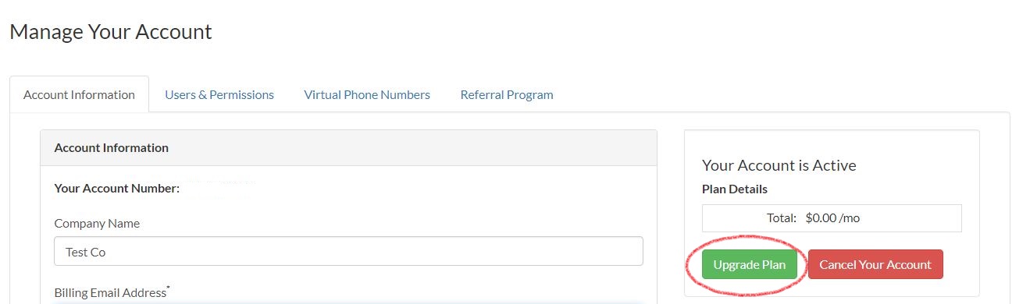Click the Your Account Number label

[117, 188]
